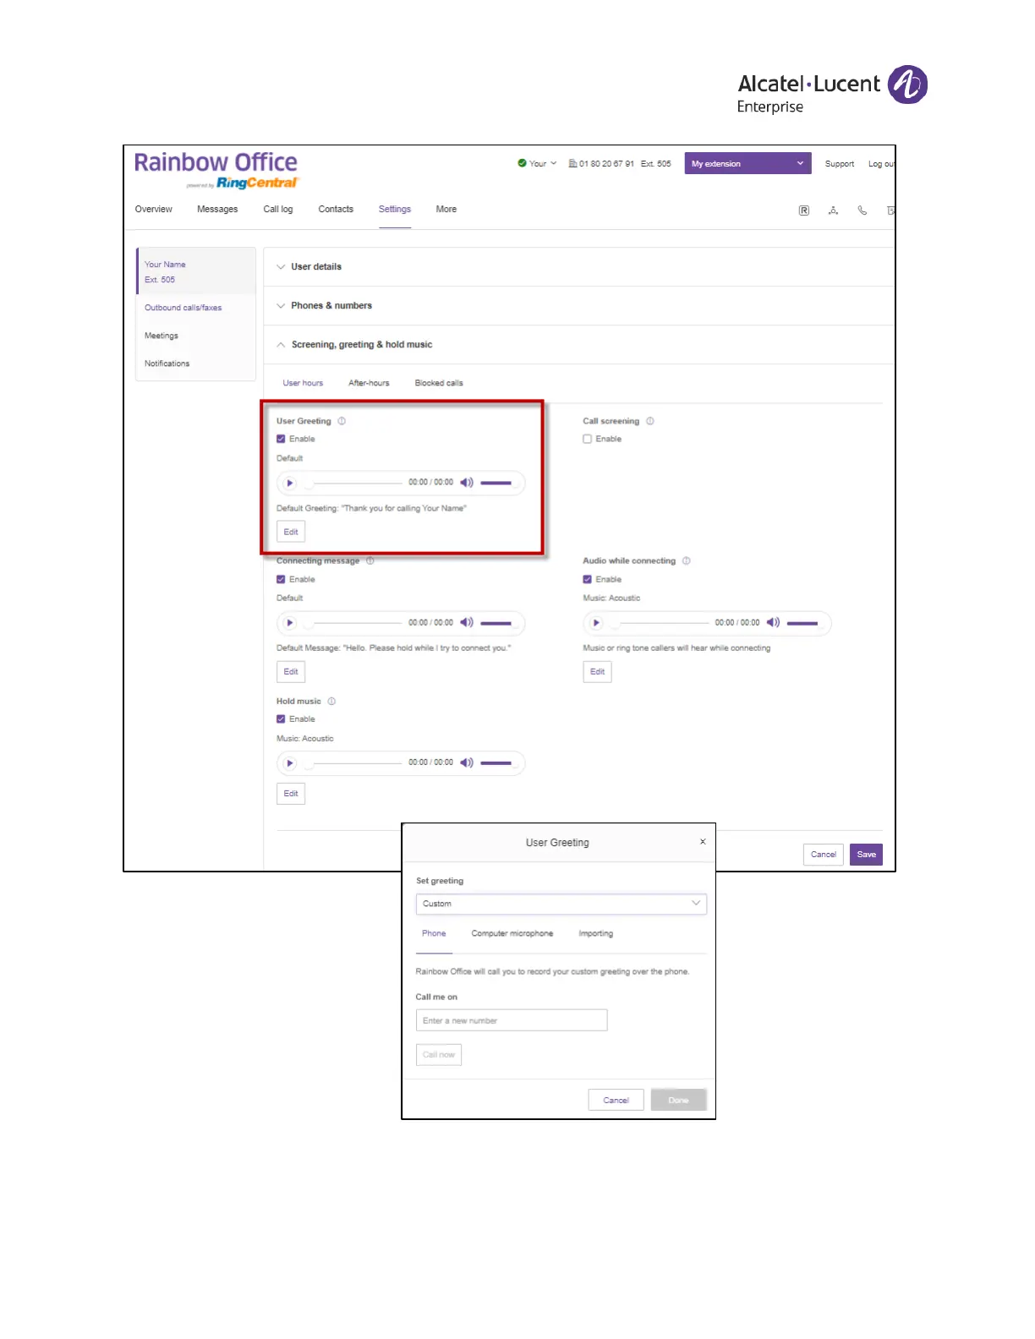Play the Hold music audio
1035x1339 pixels.
click(x=290, y=763)
